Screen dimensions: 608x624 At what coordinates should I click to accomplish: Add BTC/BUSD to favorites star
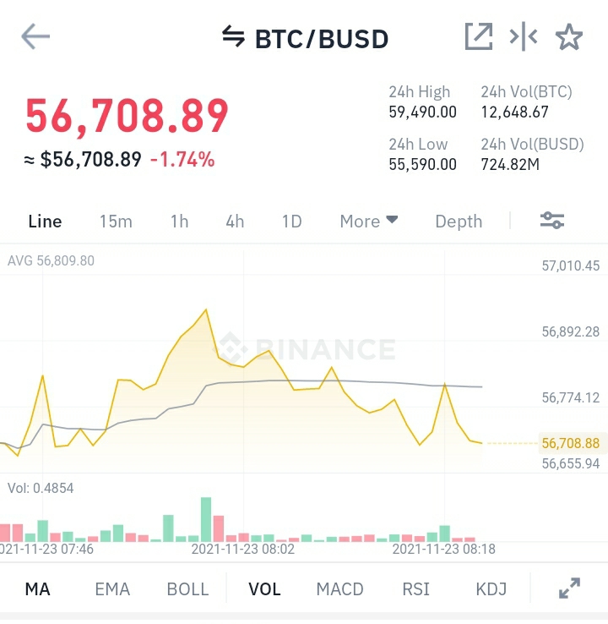point(569,36)
